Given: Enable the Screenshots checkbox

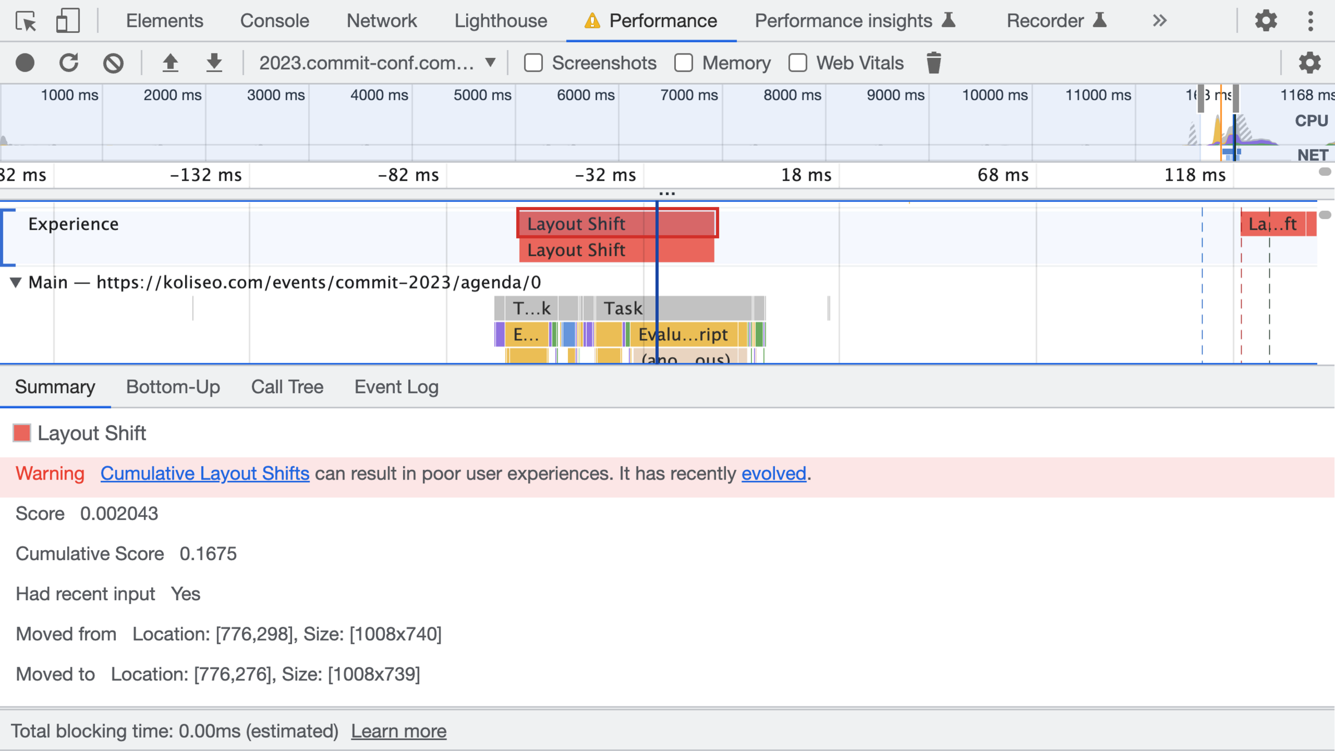Looking at the screenshot, I should [x=533, y=63].
